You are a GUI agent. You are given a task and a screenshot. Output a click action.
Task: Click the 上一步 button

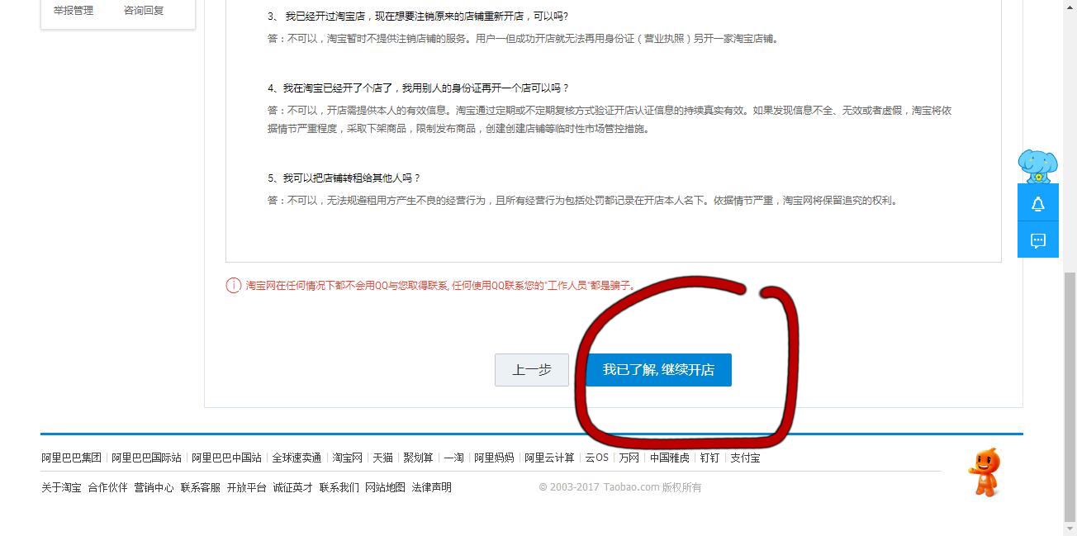pos(532,370)
